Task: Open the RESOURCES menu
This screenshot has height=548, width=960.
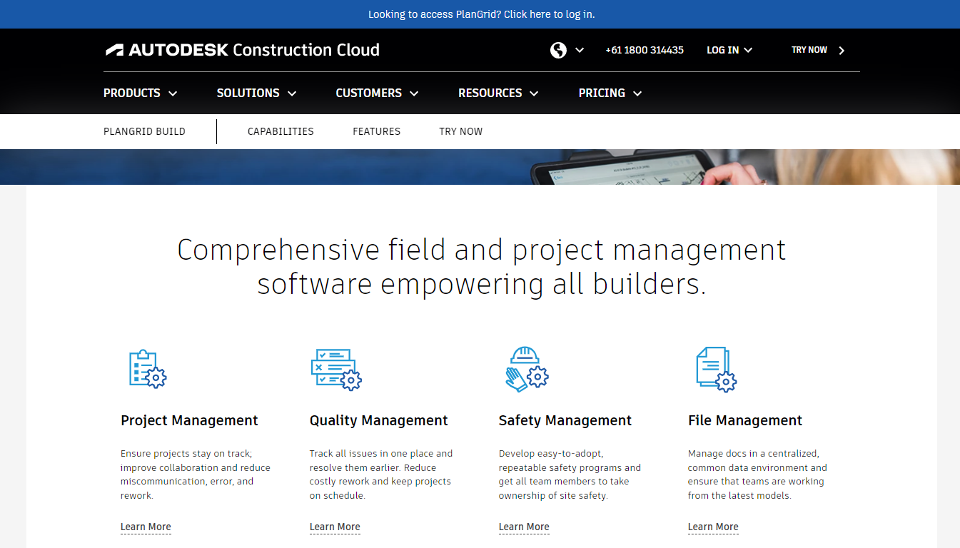Action: click(x=498, y=93)
